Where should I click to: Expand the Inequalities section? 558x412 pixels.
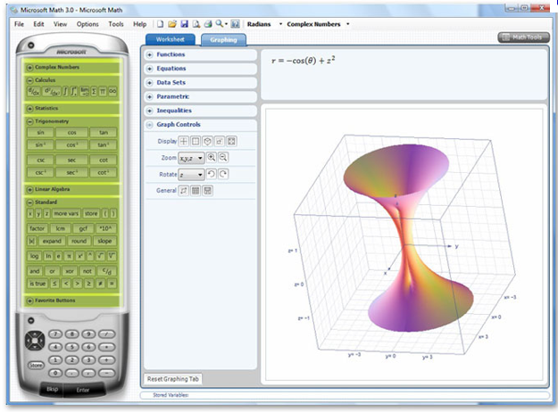150,111
